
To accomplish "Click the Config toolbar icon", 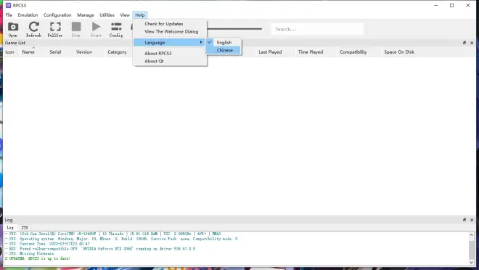I will tap(116, 29).
